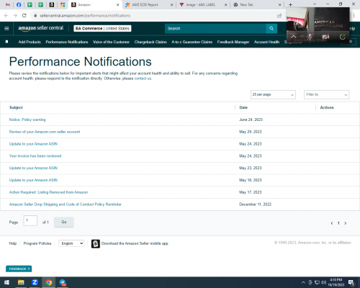The width and height of the screenshot is (360, 288).
Task: Click the volume icon in system tray
Action: [324, 282]
